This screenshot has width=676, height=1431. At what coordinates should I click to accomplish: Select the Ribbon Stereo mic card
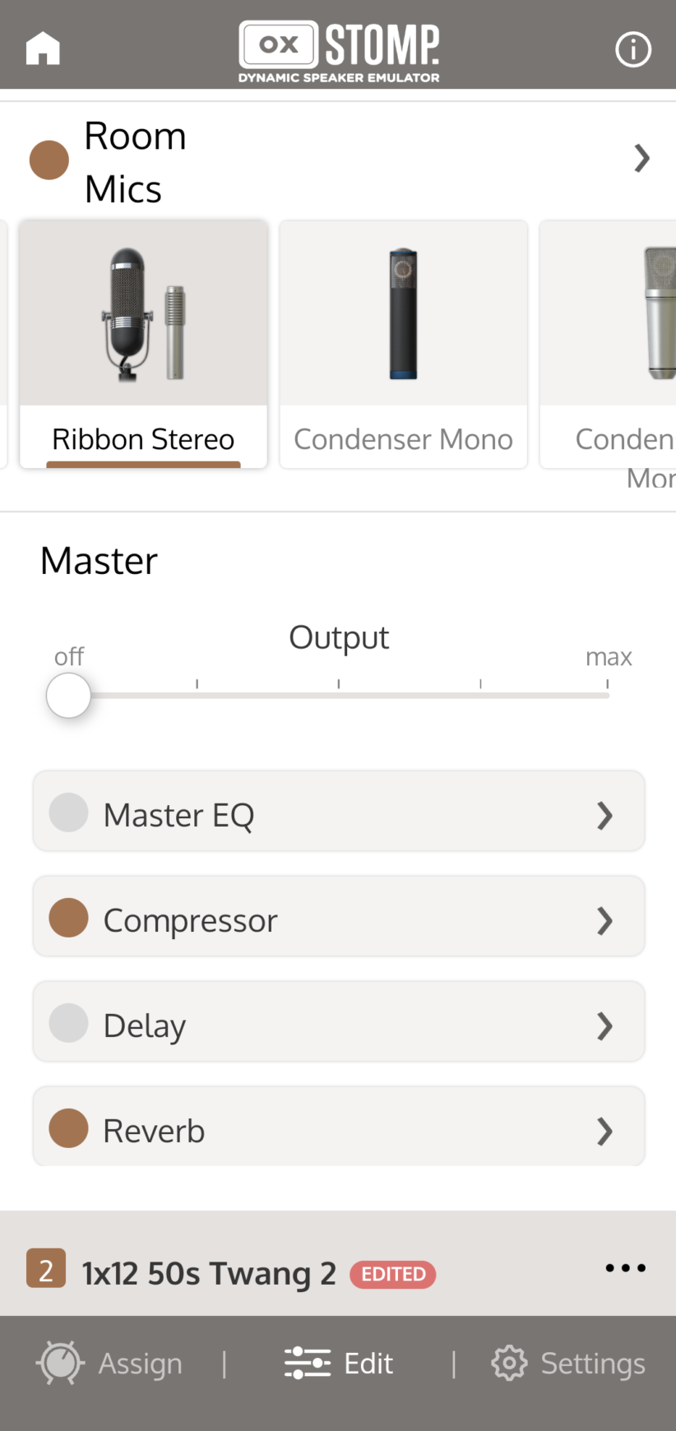[x=143, y=344]
